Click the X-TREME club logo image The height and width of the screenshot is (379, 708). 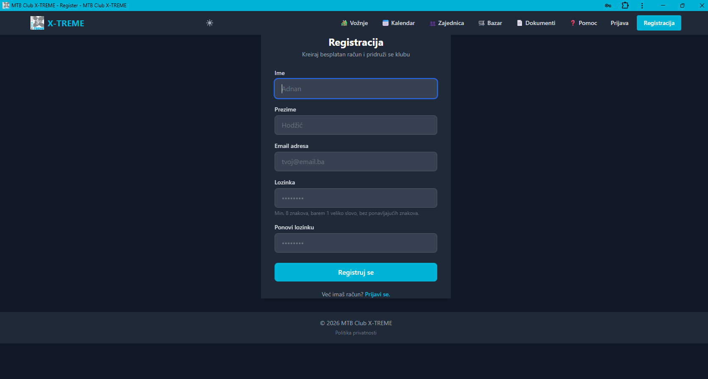tap(37, 23)
